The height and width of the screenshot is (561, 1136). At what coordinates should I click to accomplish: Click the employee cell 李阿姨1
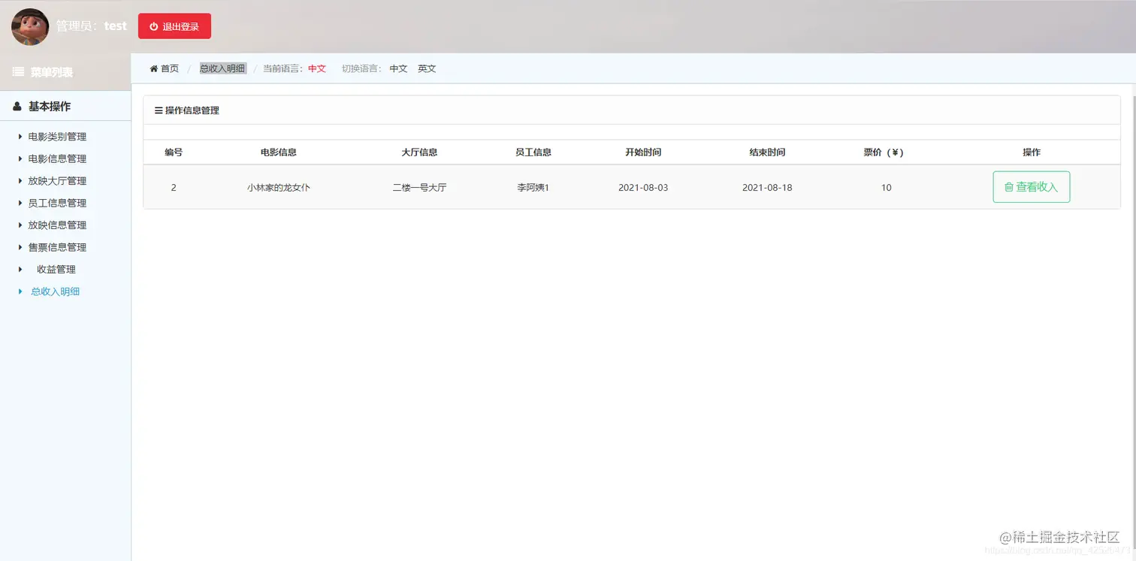pyautogui.click(x=533, y=188)
